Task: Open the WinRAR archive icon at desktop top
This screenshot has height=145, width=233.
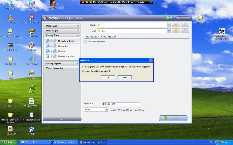Action: (52, 4)
